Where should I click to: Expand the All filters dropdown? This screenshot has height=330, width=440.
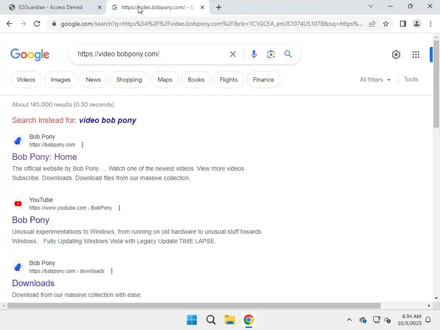375,79
